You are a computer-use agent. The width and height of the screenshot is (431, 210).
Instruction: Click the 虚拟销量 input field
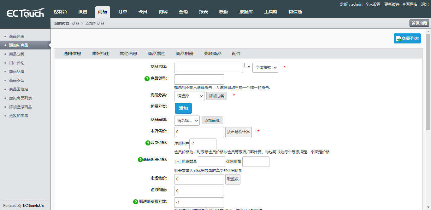[199, 191]
